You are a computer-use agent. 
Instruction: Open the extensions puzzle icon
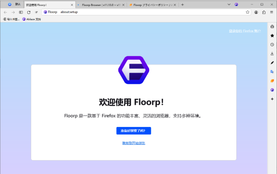(264, 12)
